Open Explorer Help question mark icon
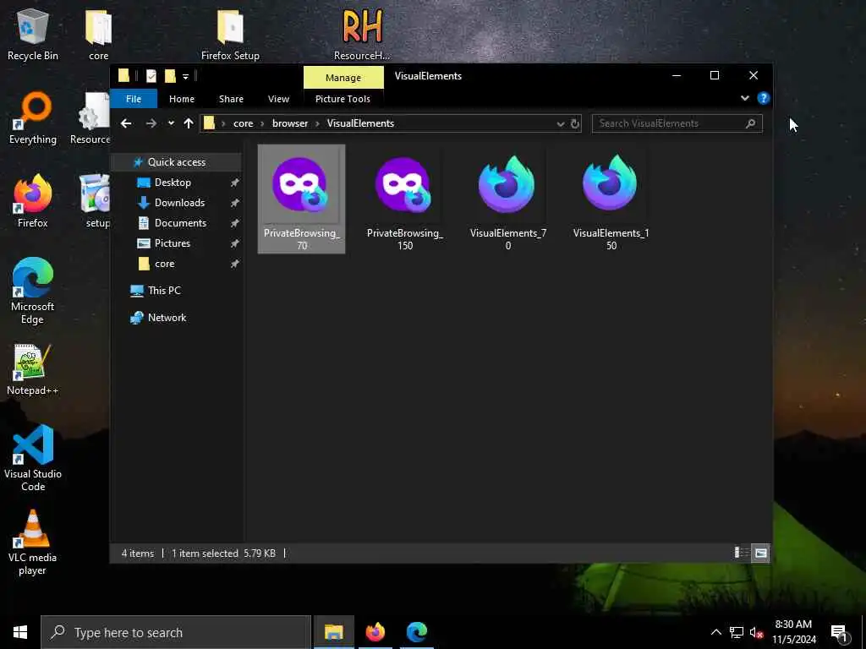866x649 pixels. 764,98
